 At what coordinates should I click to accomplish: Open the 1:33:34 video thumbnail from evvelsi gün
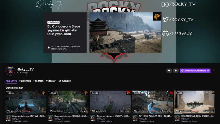(x=68, y=102)
